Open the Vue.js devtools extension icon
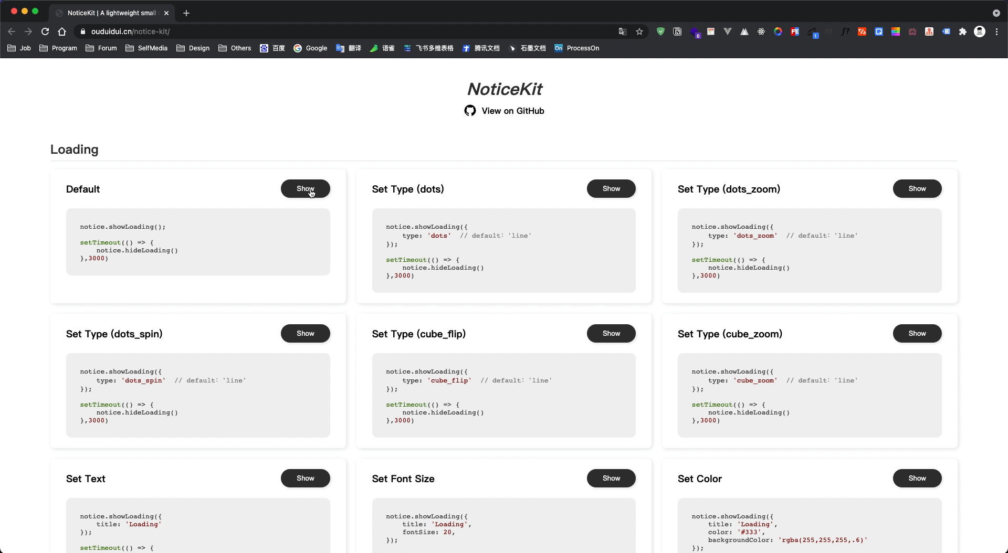This screenshot has width=1008, height=553. click(x=727, y=31)
